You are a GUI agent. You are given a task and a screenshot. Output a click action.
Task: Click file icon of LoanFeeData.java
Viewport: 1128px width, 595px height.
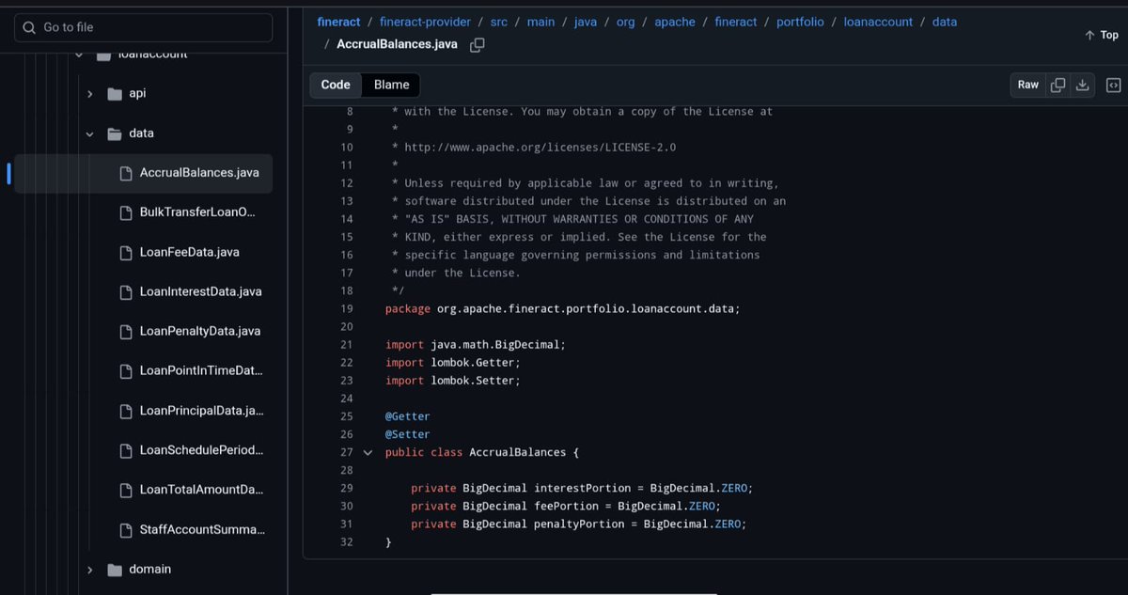coord(126,252)
